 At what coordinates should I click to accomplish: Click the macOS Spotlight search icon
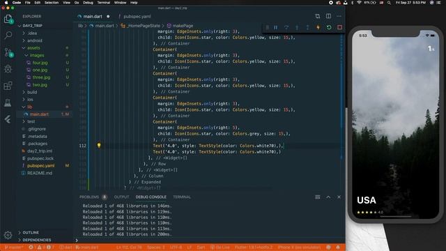click(389, 3)
